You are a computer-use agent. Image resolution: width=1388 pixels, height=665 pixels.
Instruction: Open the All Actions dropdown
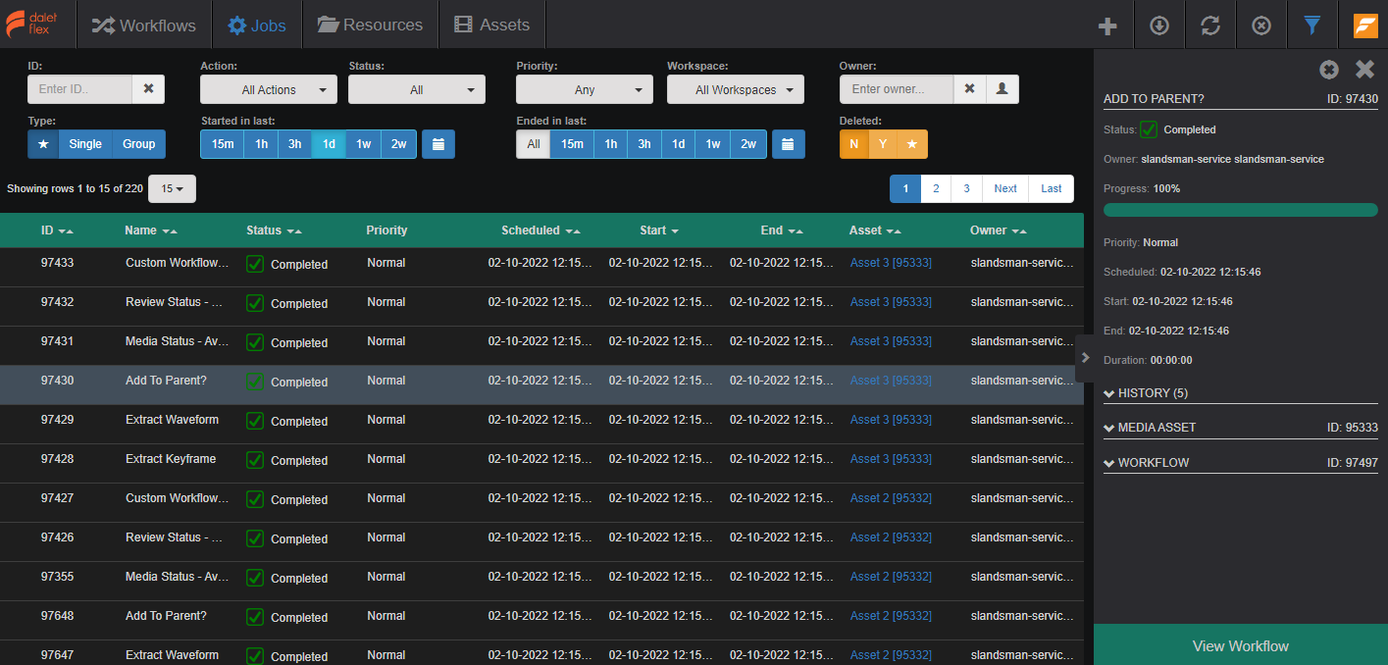coord(269,89)
